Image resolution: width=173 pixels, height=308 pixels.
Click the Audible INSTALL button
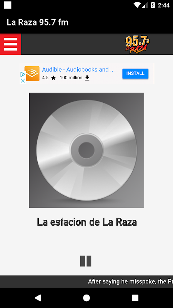pos(135,74)
